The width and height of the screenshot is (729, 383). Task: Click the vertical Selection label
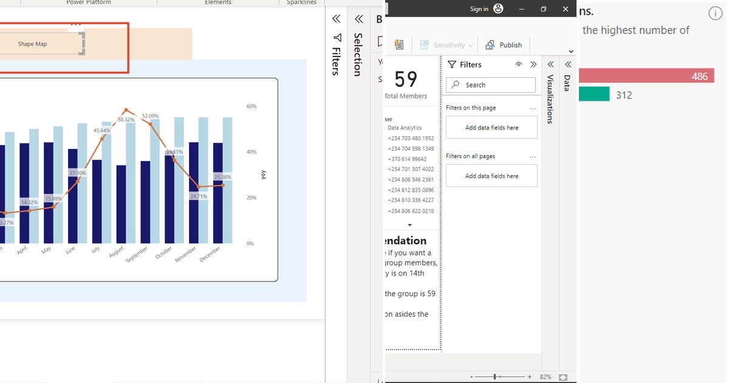click(358, 55)
